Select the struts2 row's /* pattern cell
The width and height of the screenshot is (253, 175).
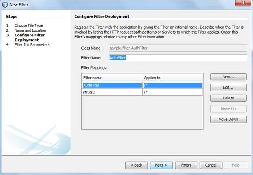click(x=172, y=92)
